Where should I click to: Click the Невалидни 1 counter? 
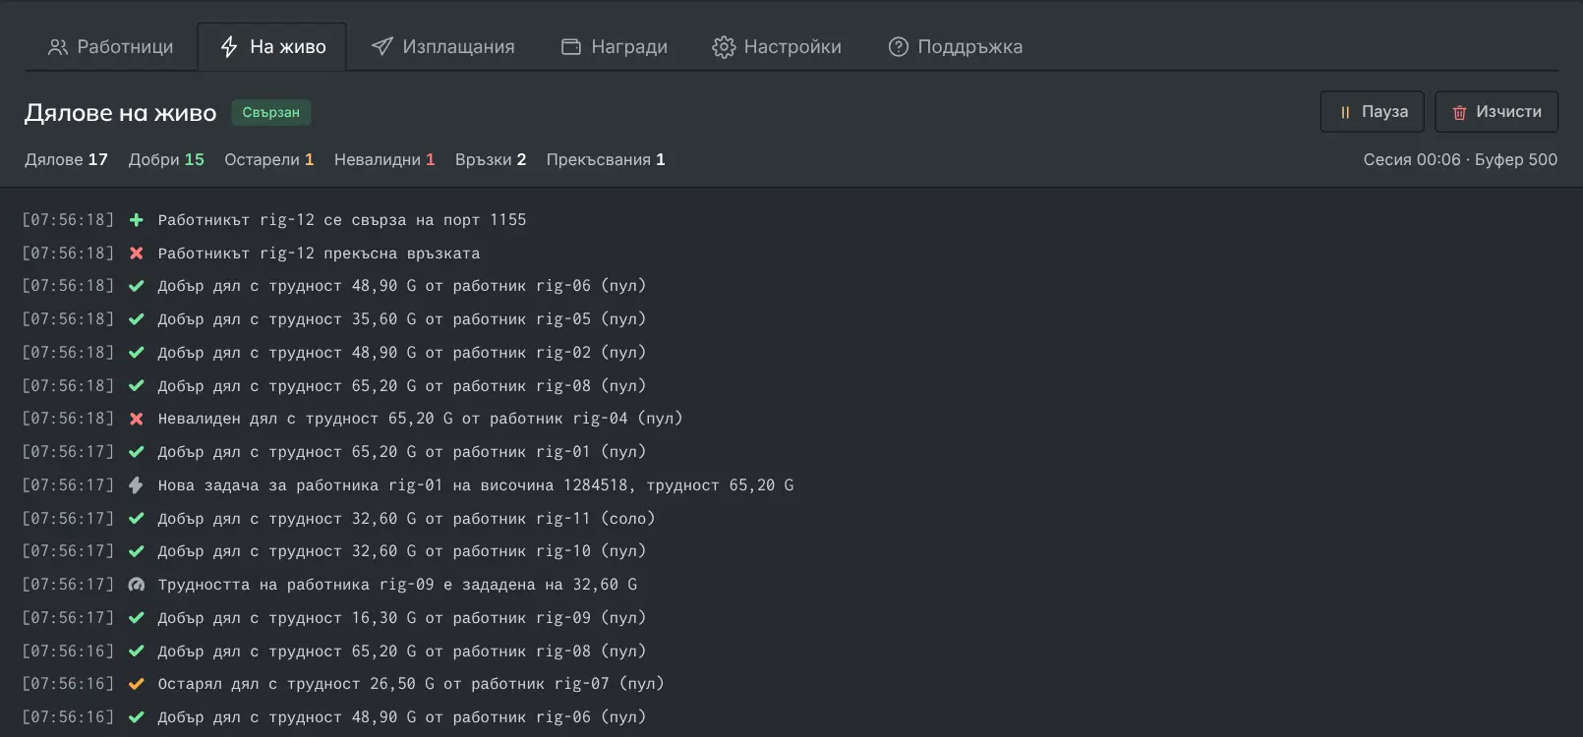click(x=384, y=159)
